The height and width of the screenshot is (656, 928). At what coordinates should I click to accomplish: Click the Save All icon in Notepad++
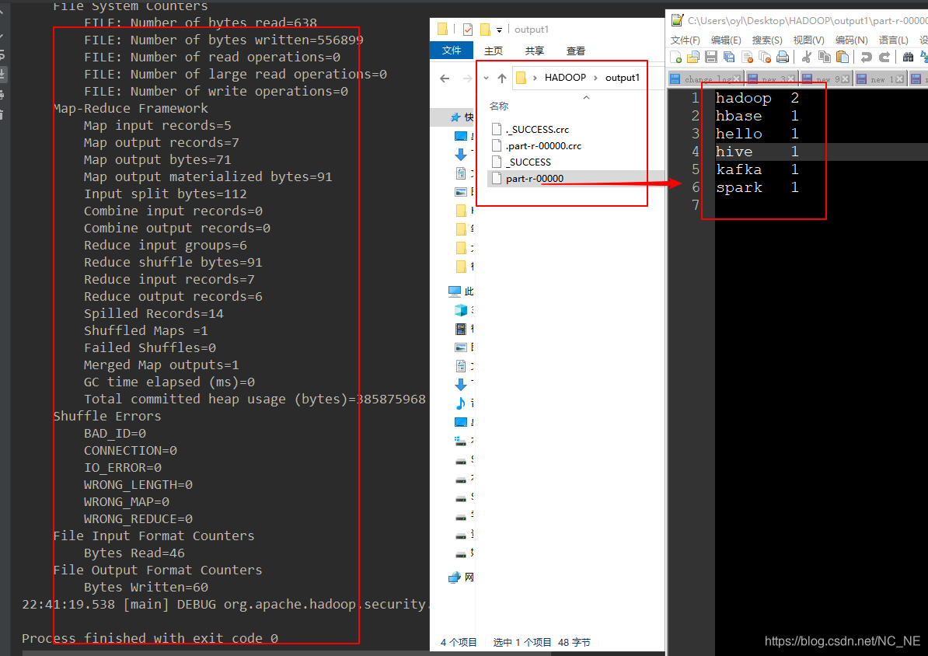[x=729, y=57]
